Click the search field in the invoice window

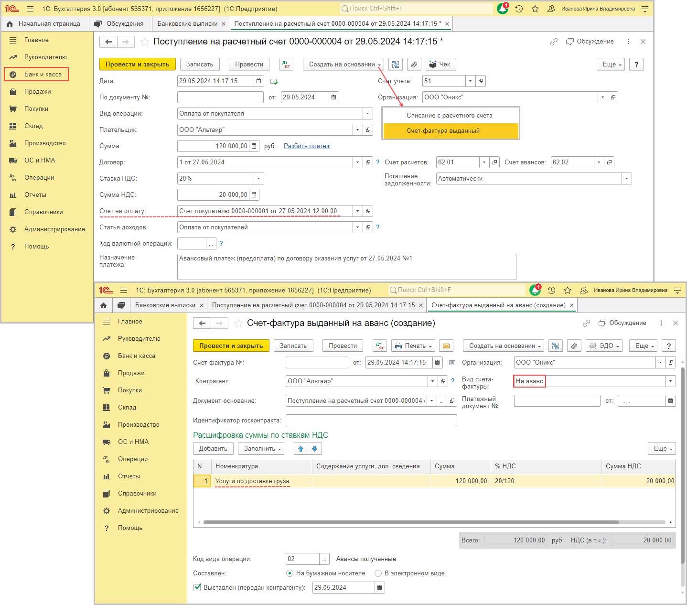[x=456, y=290]
